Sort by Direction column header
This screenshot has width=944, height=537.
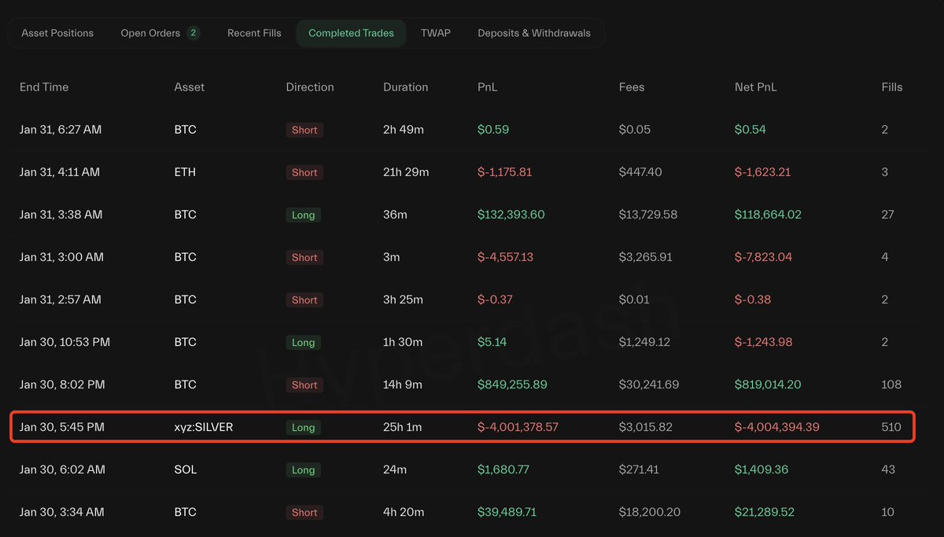pos(310,87)
